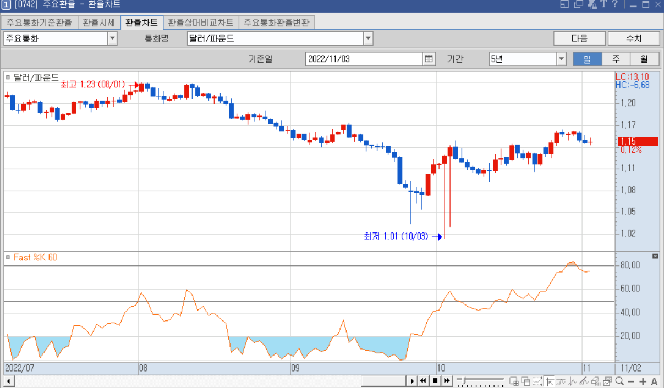664x388 pixels.
Task: Click the dotted chart range icon
Action: tap(537, 381)
